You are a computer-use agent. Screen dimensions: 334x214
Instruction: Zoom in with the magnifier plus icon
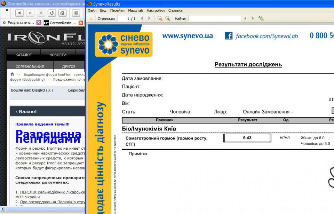(x=168, y=18)
